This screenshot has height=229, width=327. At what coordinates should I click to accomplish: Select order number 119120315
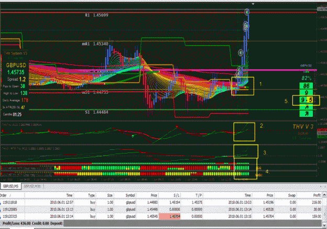point(10,216)
